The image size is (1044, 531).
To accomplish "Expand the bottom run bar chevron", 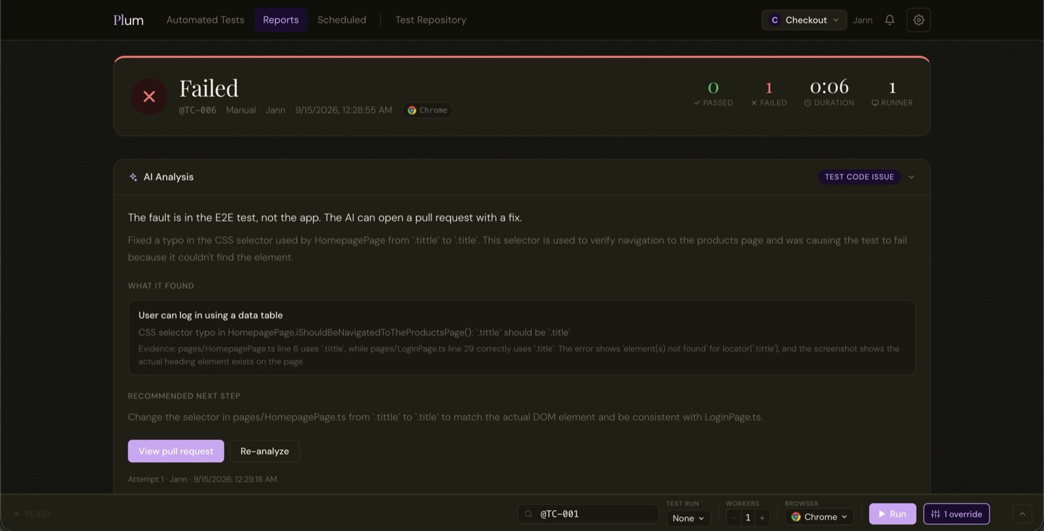I will pos(1023,514).
